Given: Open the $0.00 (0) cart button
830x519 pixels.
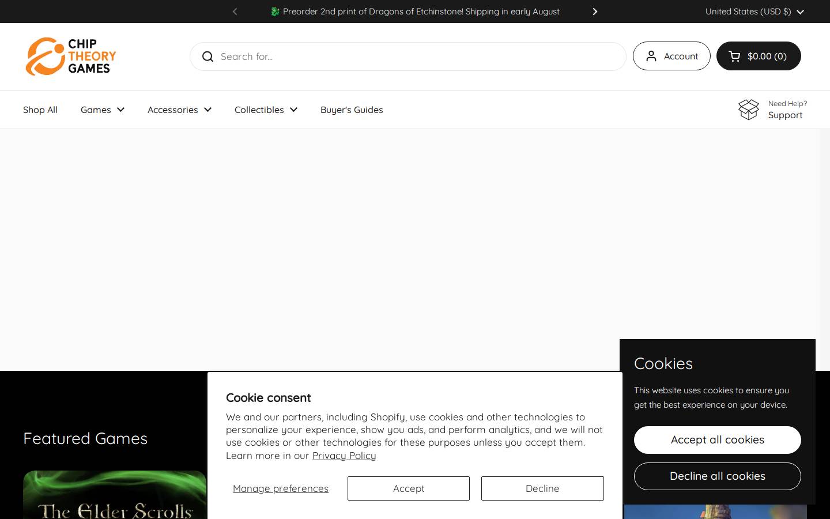Looking at the screenshot, I should pos(759,56).
